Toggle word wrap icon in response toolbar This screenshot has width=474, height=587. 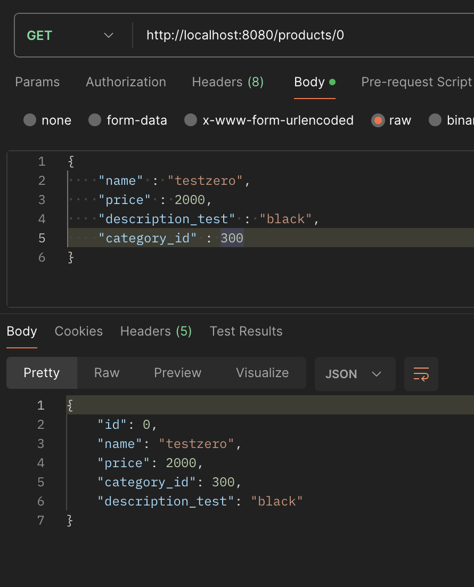coord(421,374)
